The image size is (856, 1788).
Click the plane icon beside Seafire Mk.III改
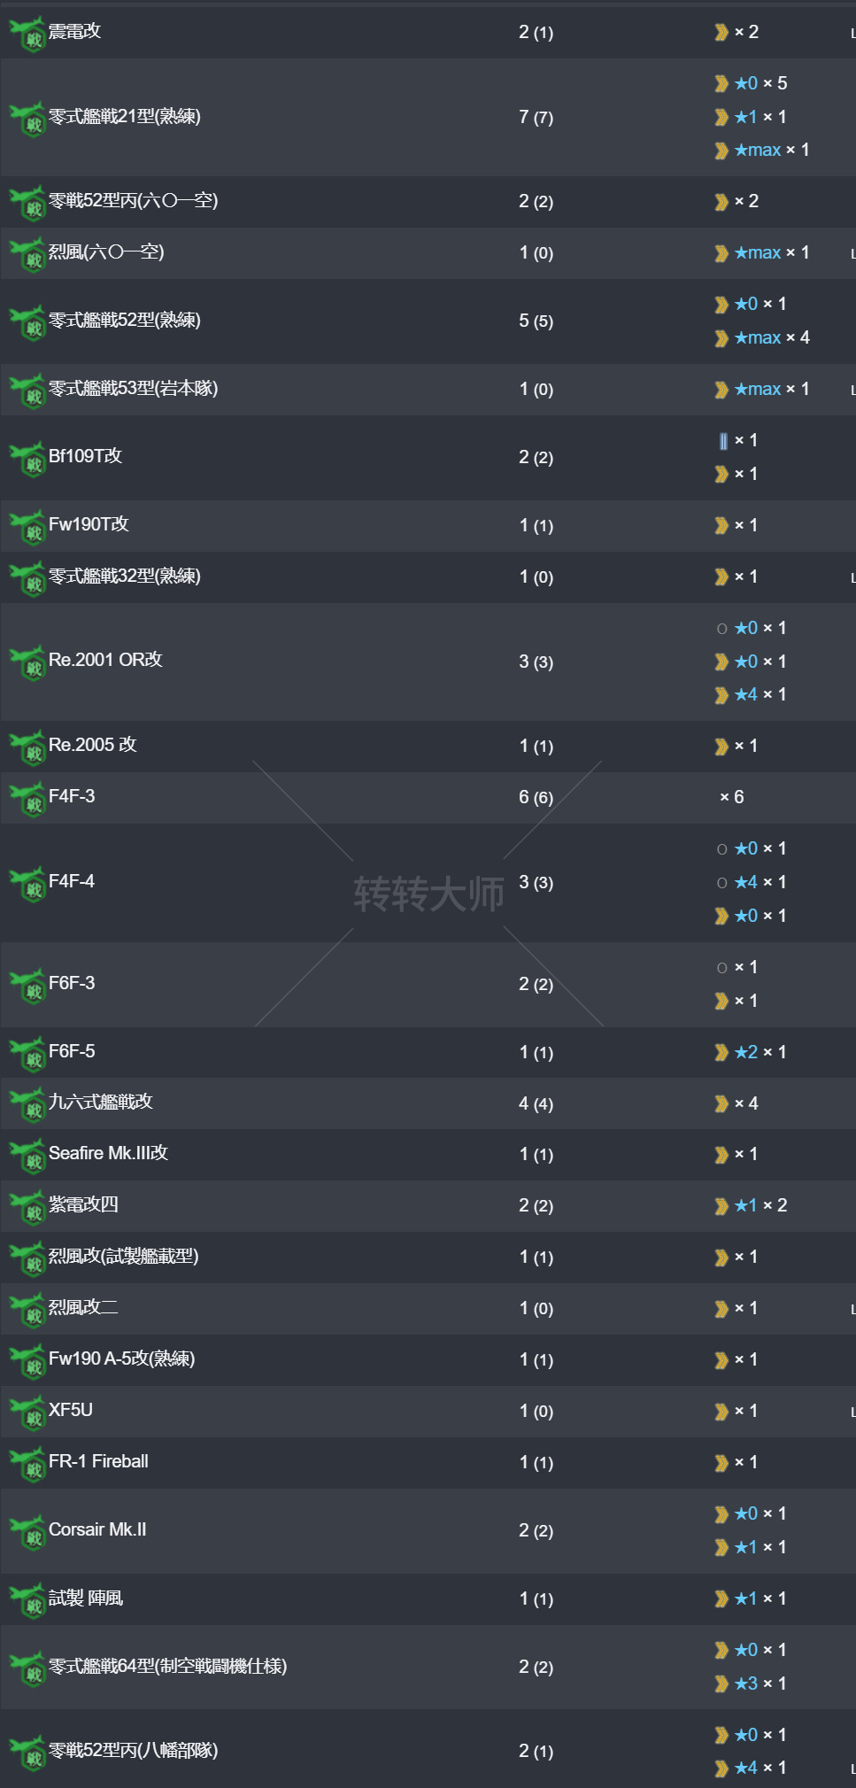[27, 1156]
